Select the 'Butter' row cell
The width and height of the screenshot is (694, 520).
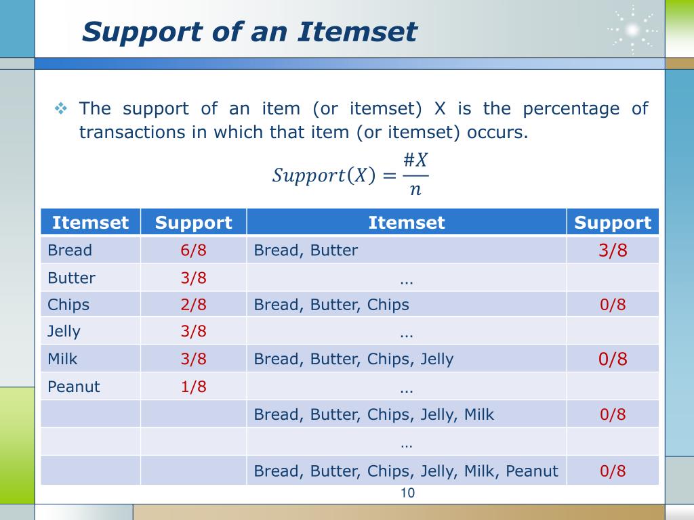coord(90,278)
